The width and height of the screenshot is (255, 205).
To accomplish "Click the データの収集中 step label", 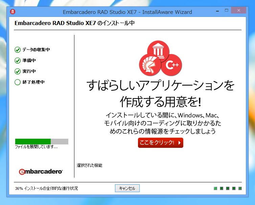I will (x=36, y=50).
